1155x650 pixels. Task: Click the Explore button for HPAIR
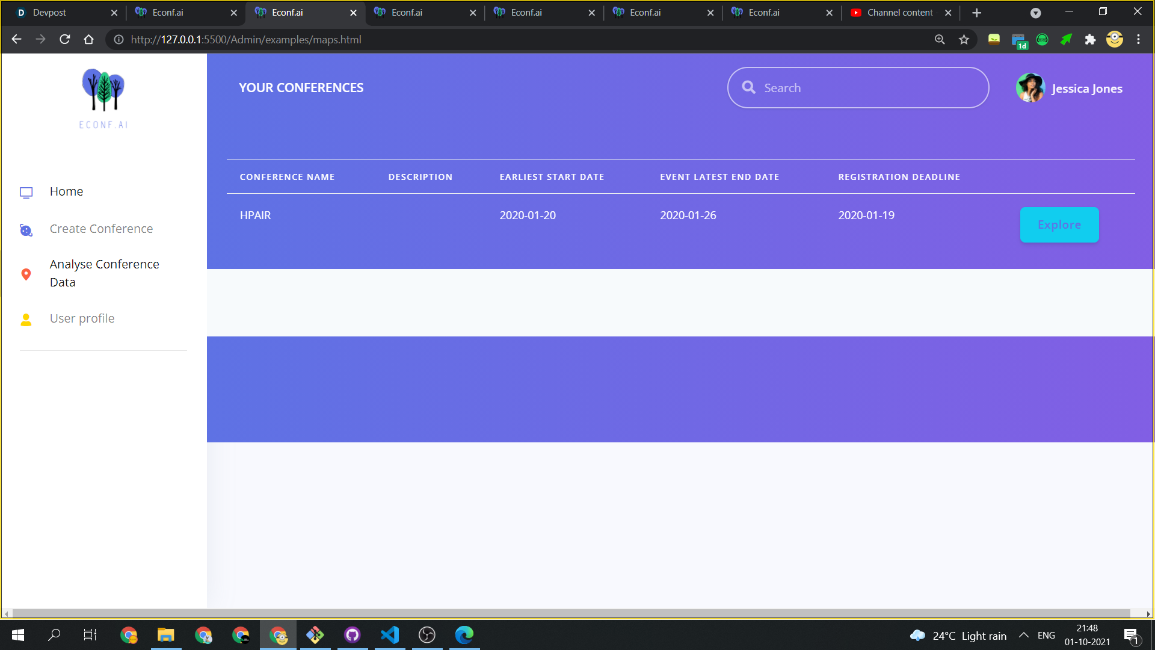[x=1059, y=225]
